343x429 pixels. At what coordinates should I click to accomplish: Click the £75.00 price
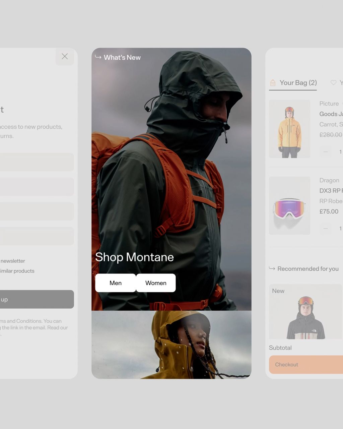coord(329,211)
